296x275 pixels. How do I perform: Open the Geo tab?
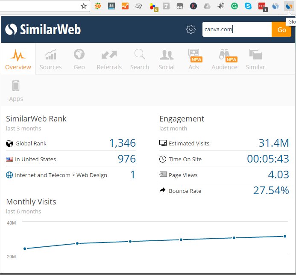point(79,59)
